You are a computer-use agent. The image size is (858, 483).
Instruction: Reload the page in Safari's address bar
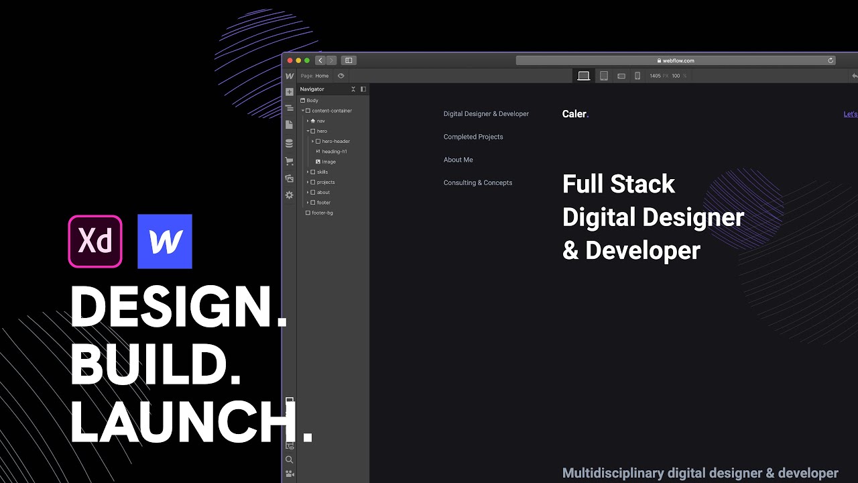[x=831, y=60]
